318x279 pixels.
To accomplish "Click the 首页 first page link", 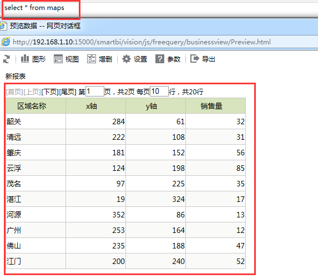I will coord(14,92).
